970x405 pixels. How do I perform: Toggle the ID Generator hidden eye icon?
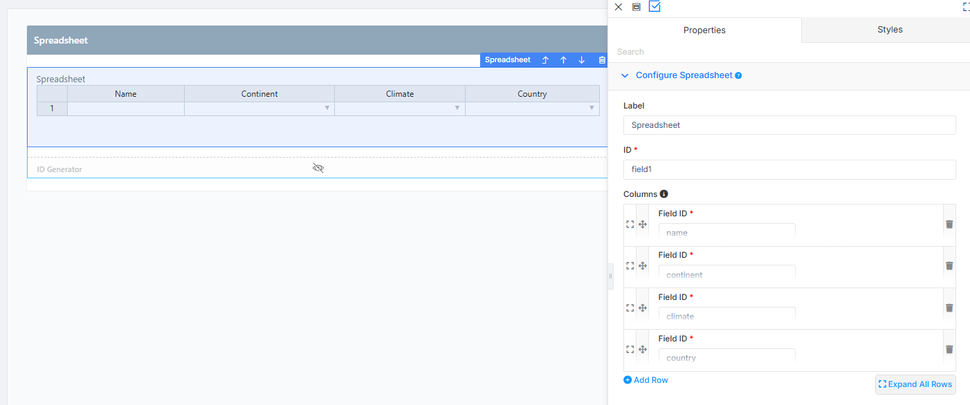[x=318, y=168]
